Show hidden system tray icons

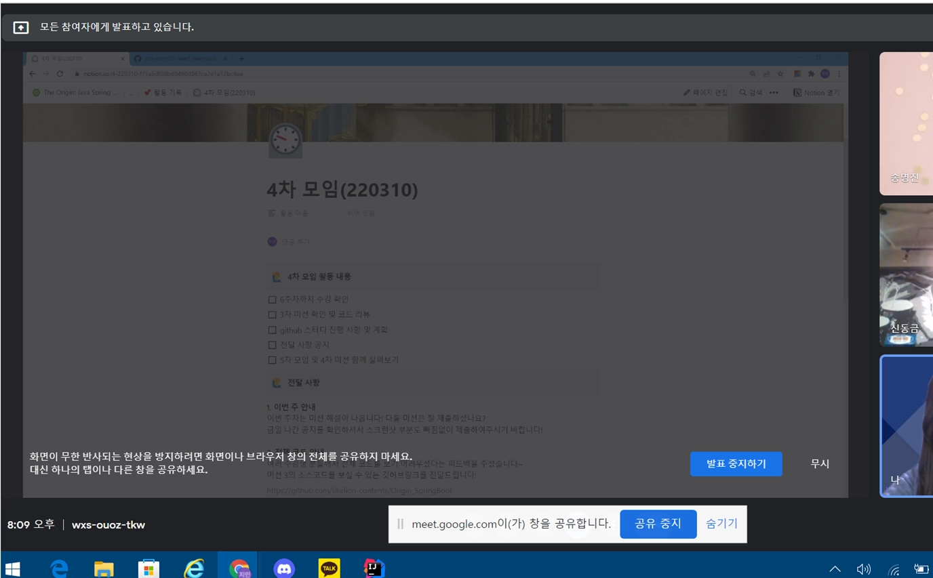tap(835, 569)
